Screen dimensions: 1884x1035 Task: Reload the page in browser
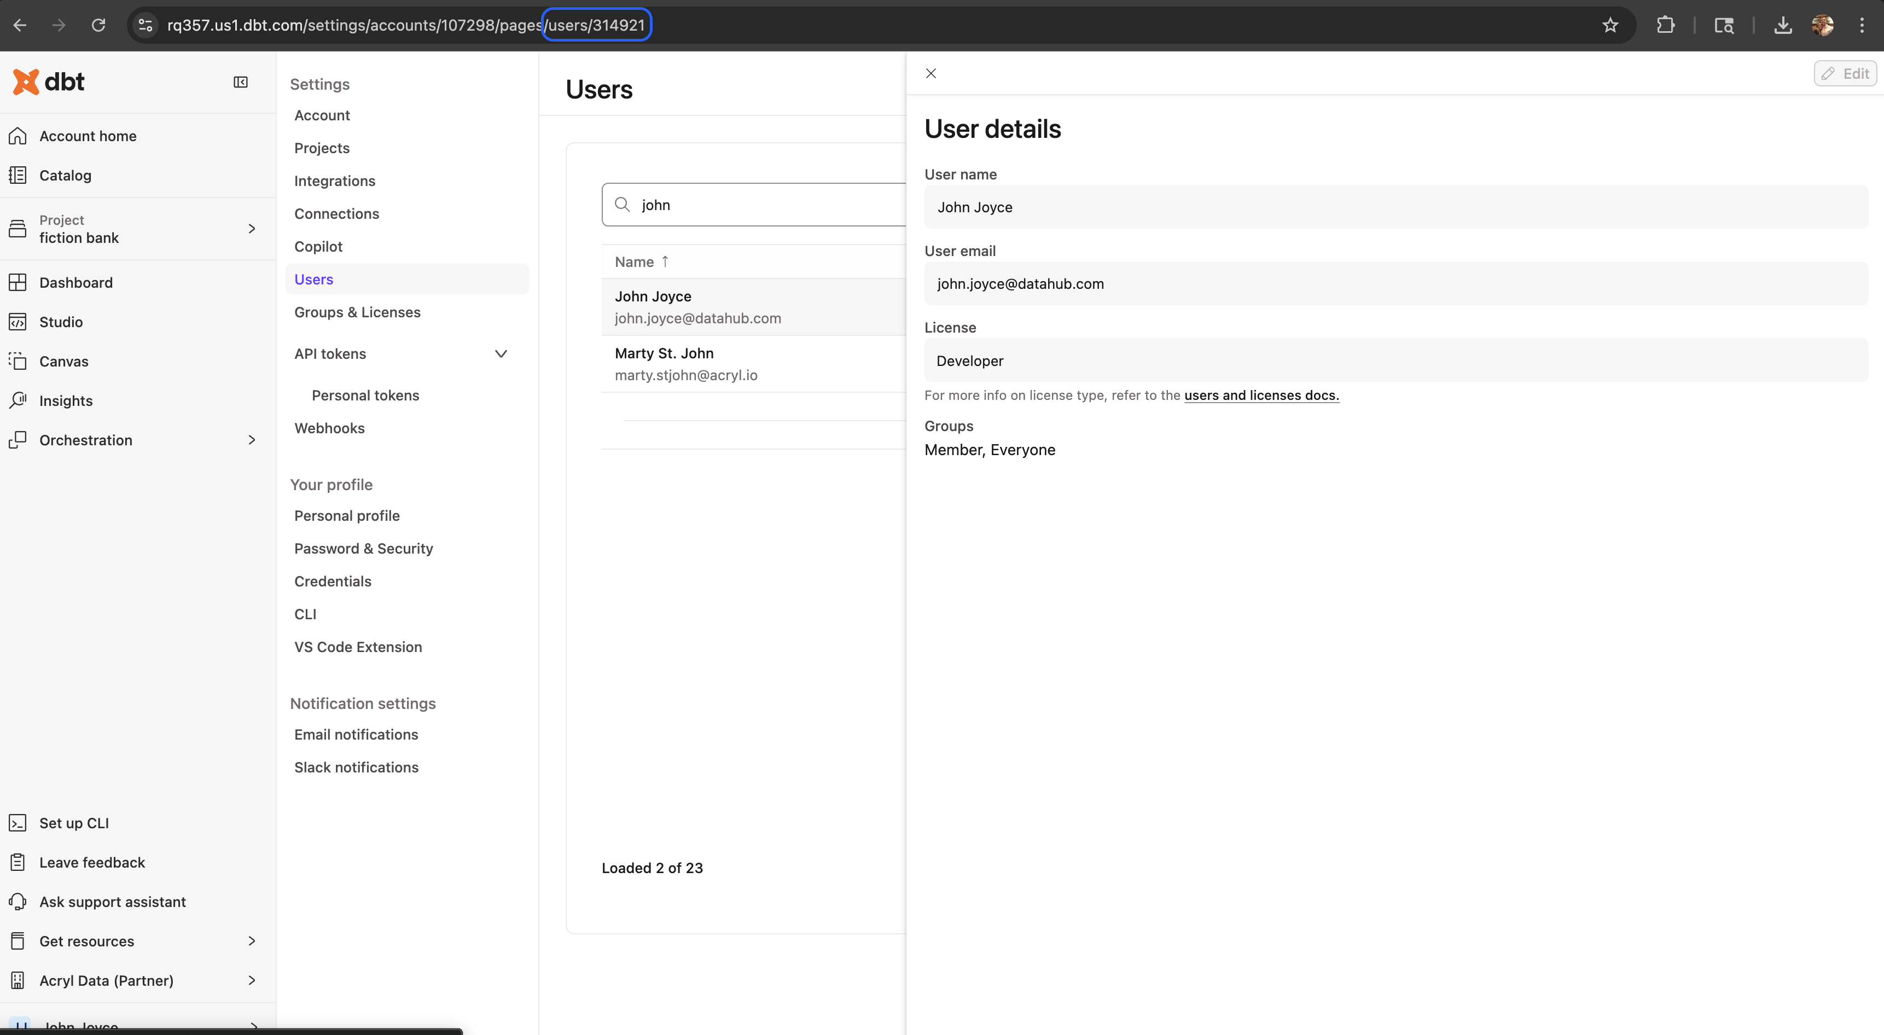(98, 26)
